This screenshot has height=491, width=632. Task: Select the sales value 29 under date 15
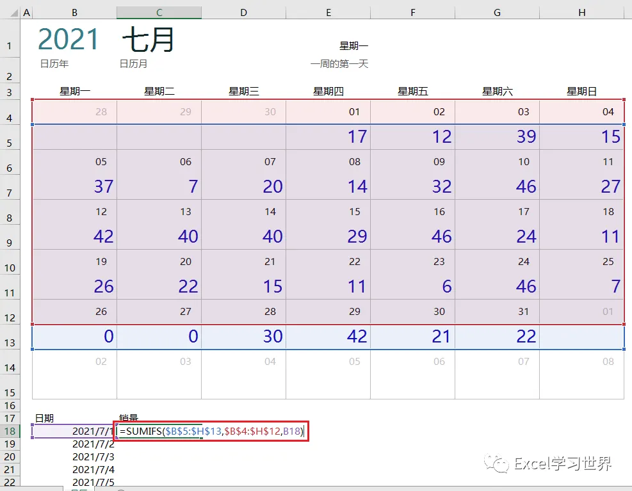(328, 237)
